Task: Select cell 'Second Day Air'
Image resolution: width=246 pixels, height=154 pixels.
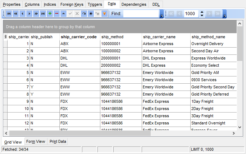Action: (x=214, y=51)
